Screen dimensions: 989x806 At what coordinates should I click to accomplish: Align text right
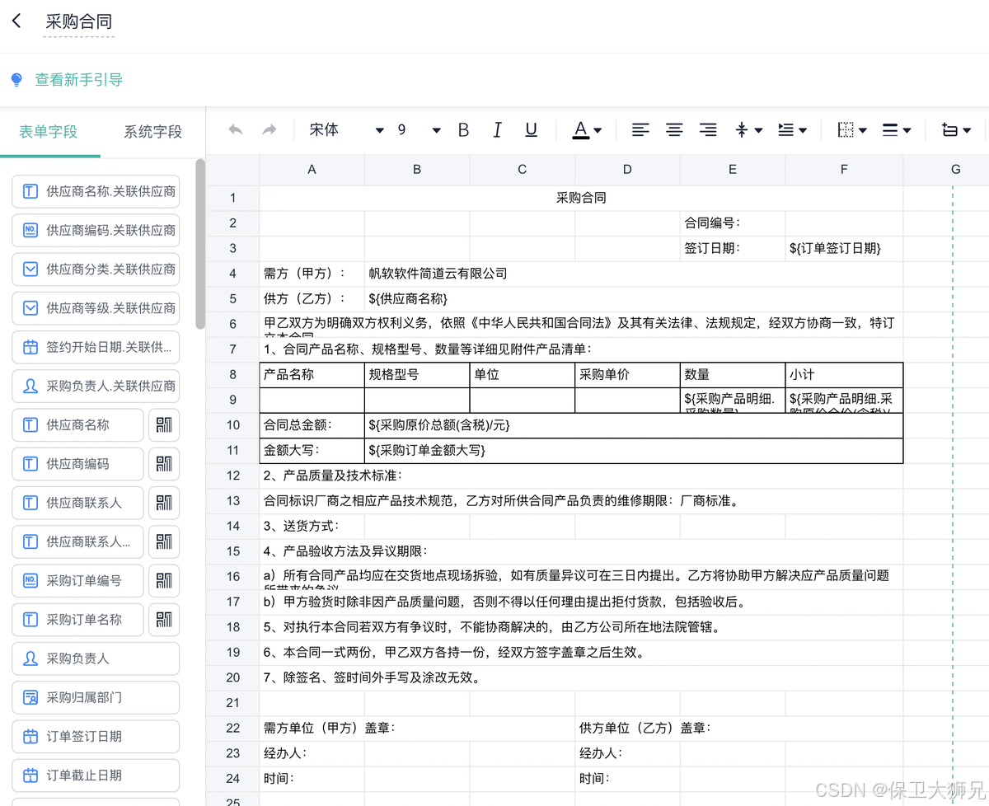pyautogui.click(x=708, y=130)
